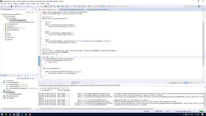Switch to the Debug perspective icon
Viewport: 206px width, 116px height.
(x=201, y=6)
